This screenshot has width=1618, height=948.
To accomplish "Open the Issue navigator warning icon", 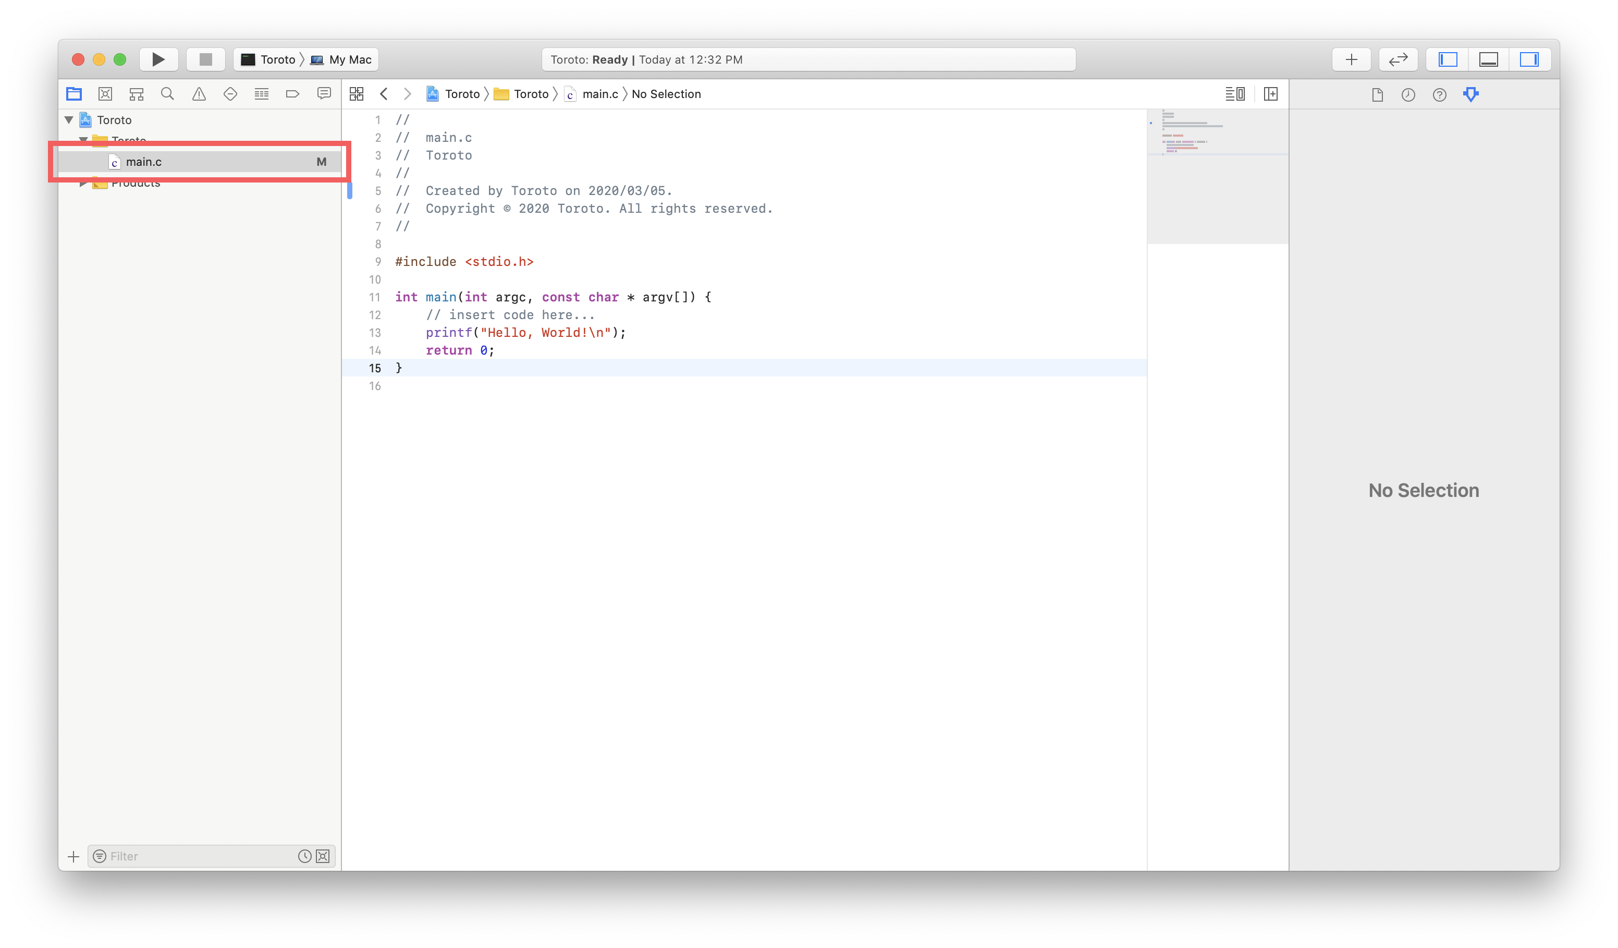I will pyautogui.click(x=199, y=94).
